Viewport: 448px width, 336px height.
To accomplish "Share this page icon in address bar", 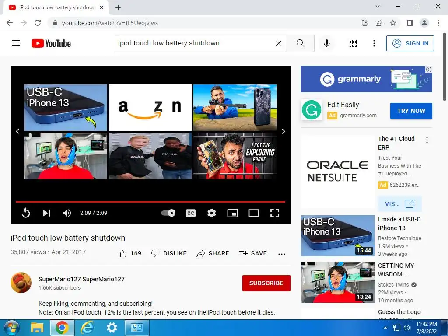I will pyautogui.click(x=379, y=23).
